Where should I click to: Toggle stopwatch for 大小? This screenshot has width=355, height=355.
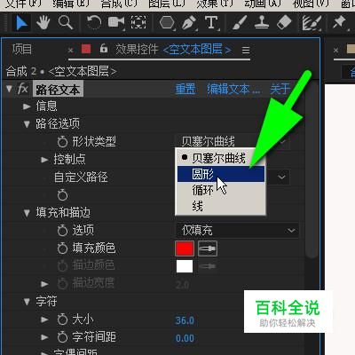coord(62,319)
